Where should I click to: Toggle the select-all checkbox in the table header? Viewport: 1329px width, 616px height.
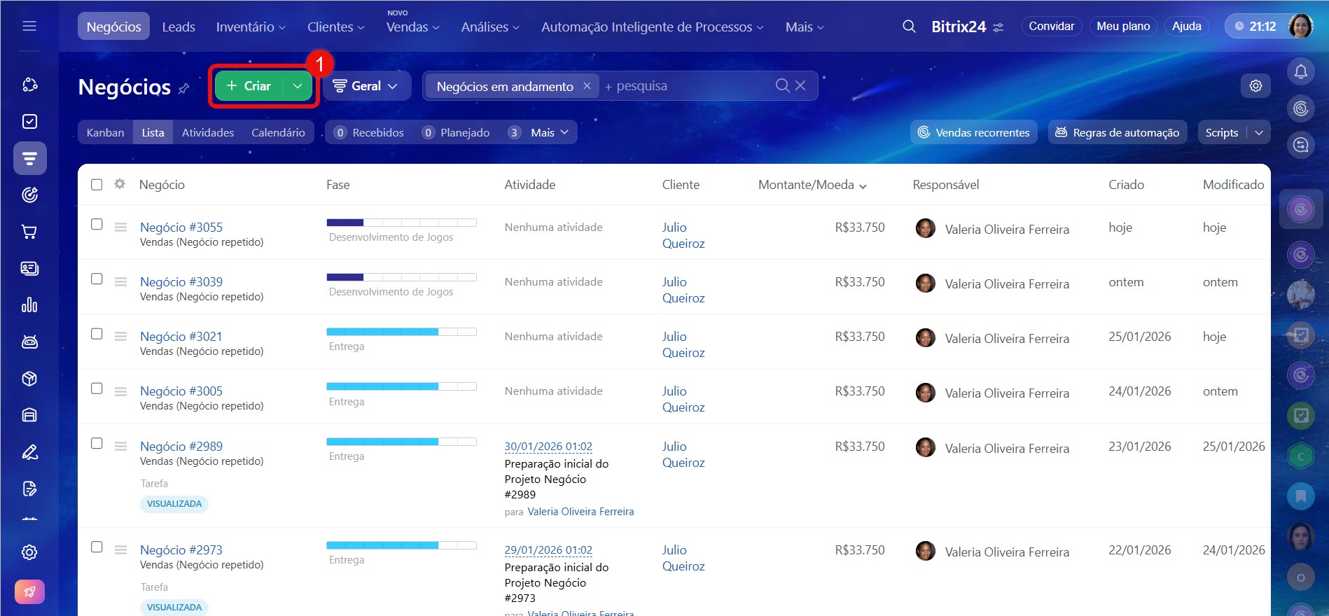(97, 185)
